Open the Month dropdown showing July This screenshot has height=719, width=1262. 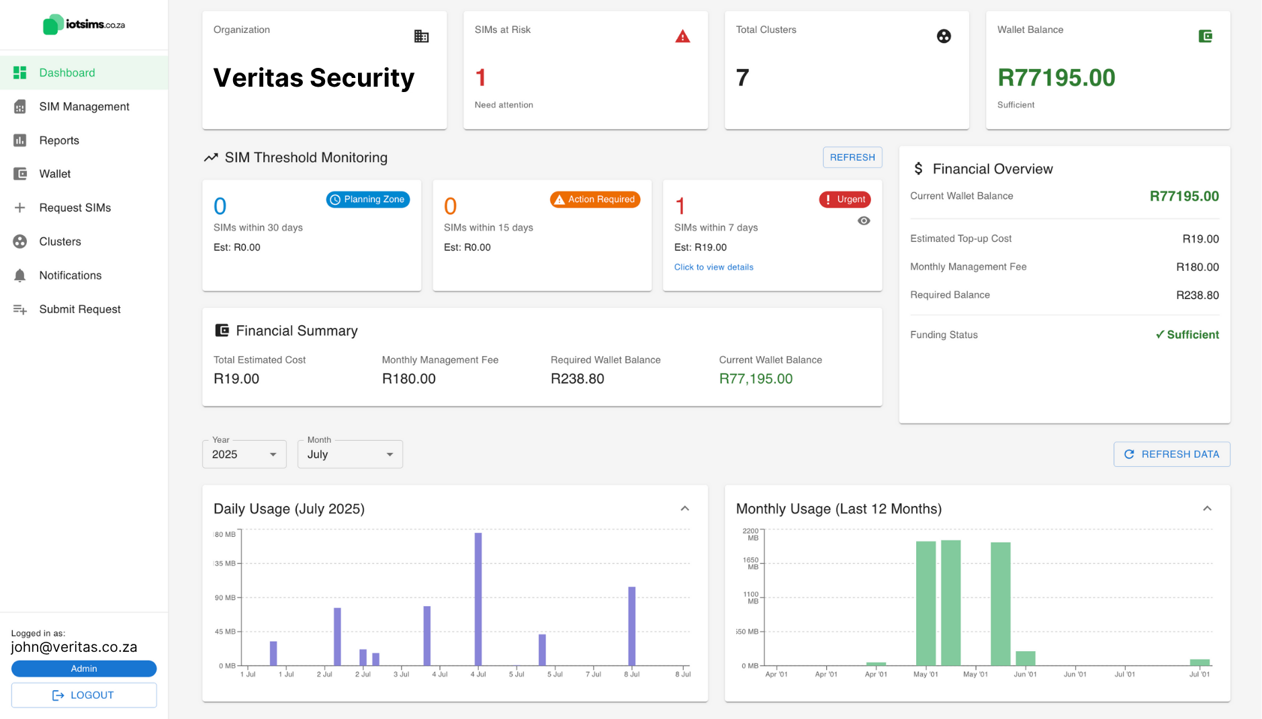350,454
